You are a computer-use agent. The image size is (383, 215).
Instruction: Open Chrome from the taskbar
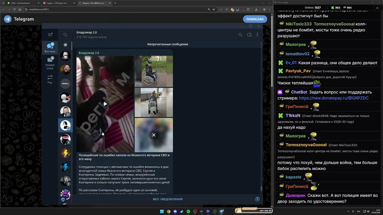tap(168, 211)
